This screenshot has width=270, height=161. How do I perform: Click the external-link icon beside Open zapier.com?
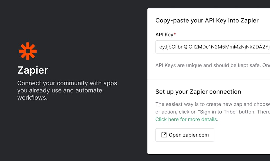pyautogui.click(x=164, y=135)
